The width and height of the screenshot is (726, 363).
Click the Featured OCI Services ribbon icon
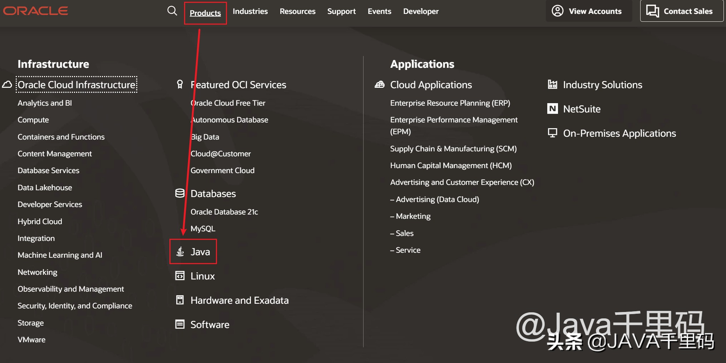(x=180, y=84)
